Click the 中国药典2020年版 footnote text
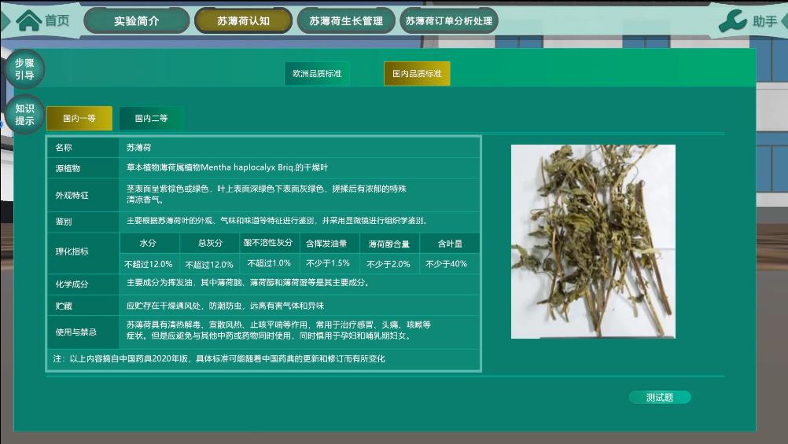The width and height of the screenshot is (788, 444). [219, 359]
